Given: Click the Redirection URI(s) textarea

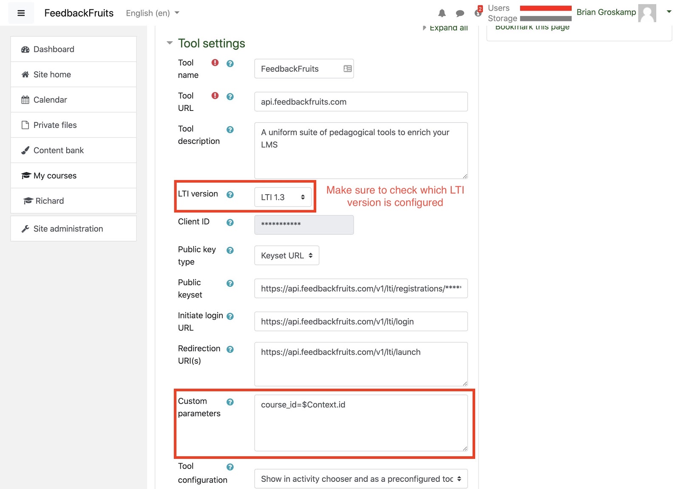Looking at the screenshot, I should (361, 364).
